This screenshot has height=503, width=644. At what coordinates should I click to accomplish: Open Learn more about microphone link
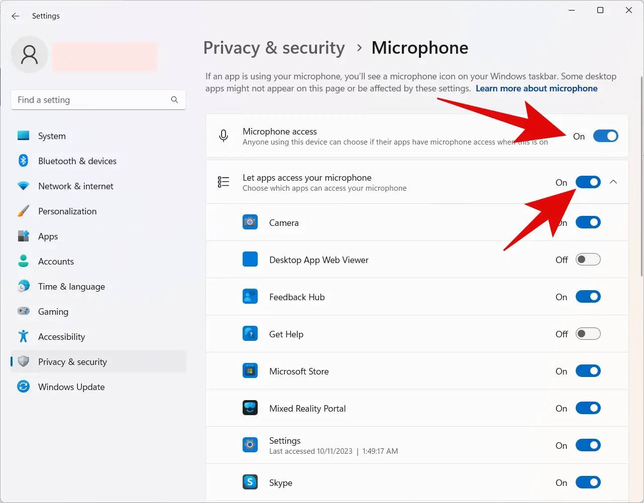pyautogui.click(x=536, y=88)
